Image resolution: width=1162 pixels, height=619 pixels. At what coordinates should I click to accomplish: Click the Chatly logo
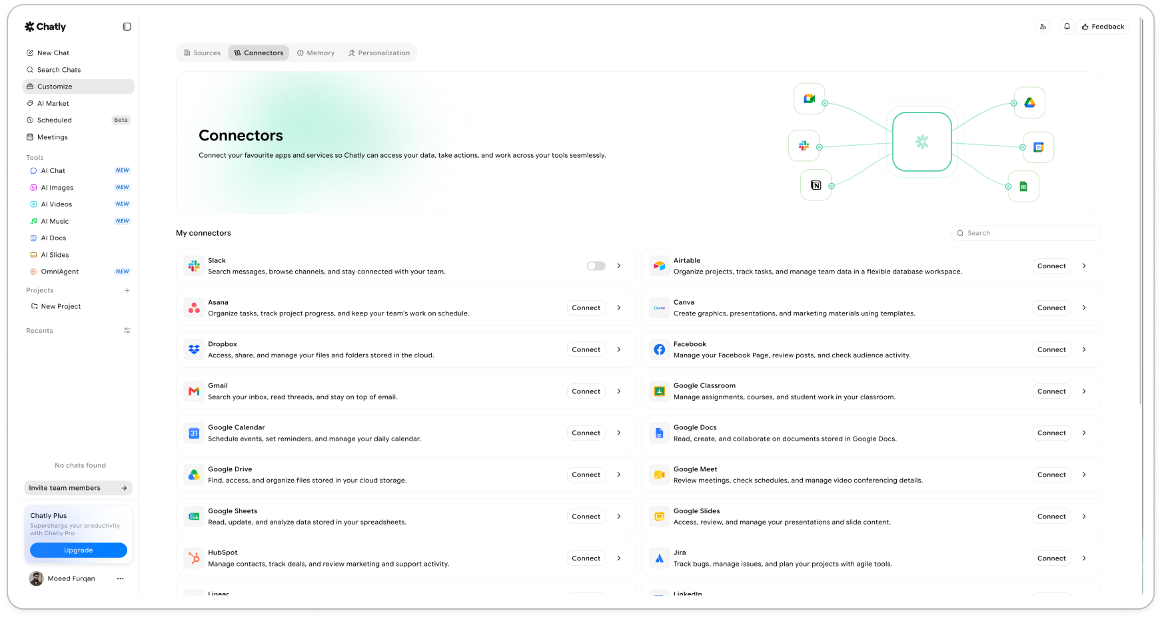coord(45,27)
